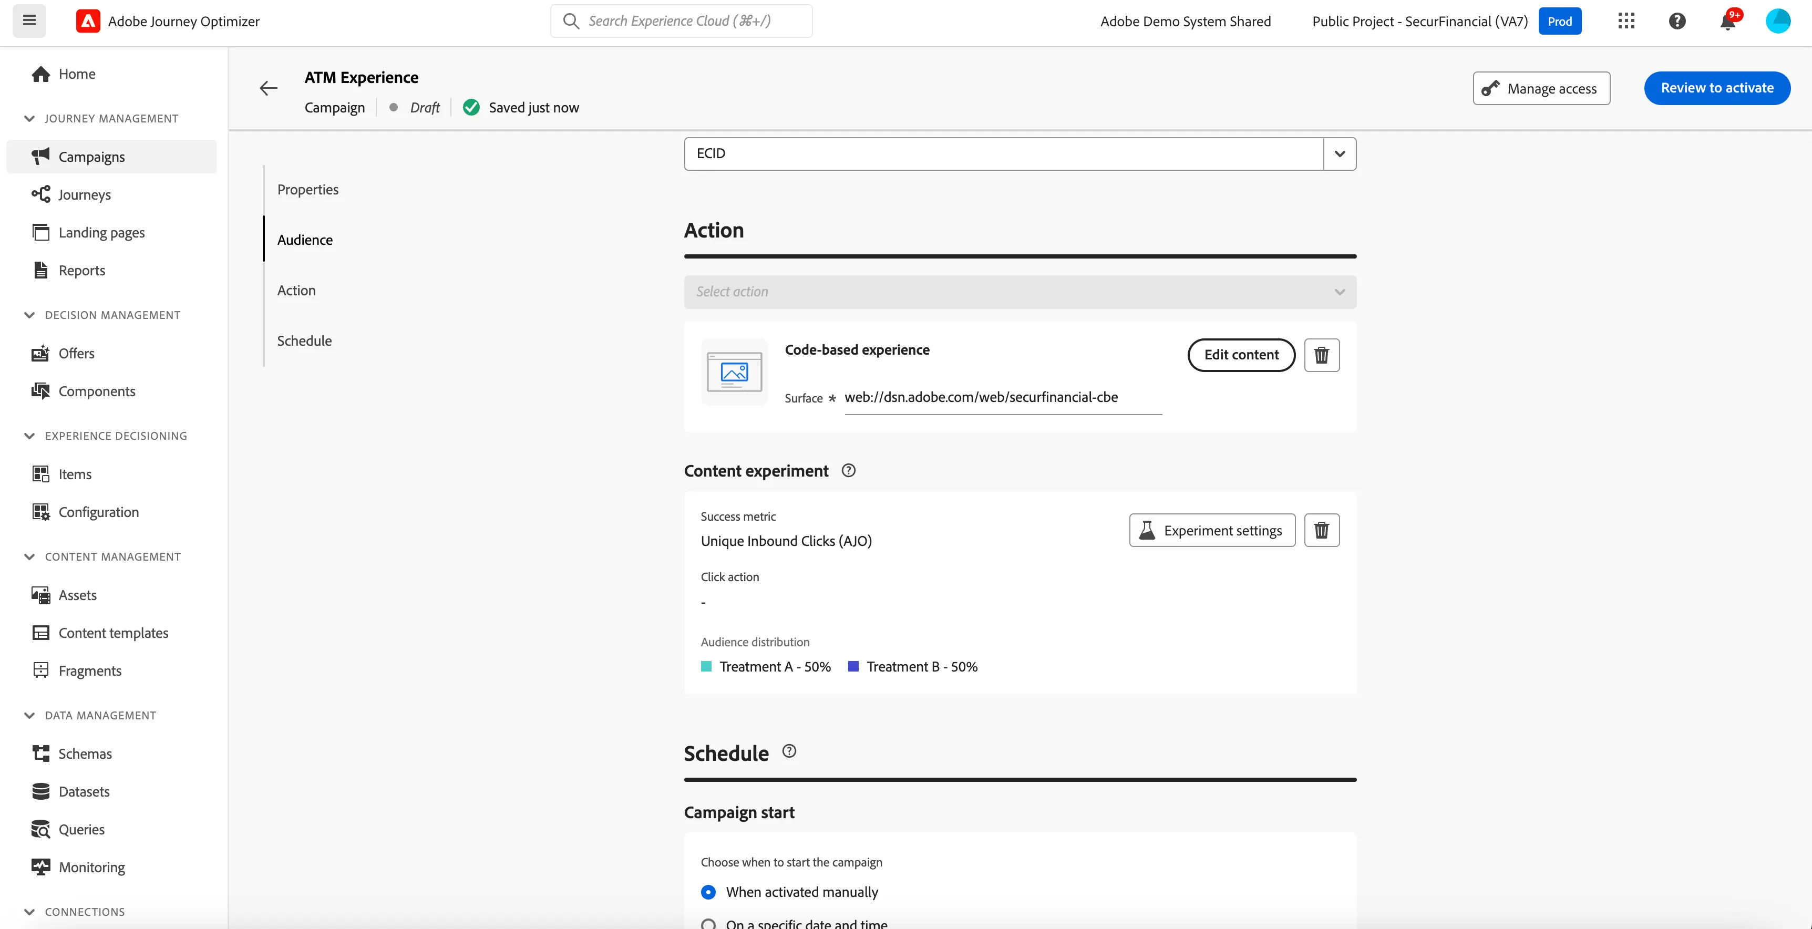Screen dimensions: 1812x929
Task: Go back with the left arrow
Action: (x=268, y=88)
